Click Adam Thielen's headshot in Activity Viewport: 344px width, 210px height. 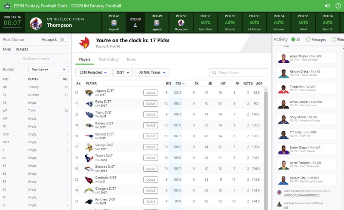click(x=283, y=59)
